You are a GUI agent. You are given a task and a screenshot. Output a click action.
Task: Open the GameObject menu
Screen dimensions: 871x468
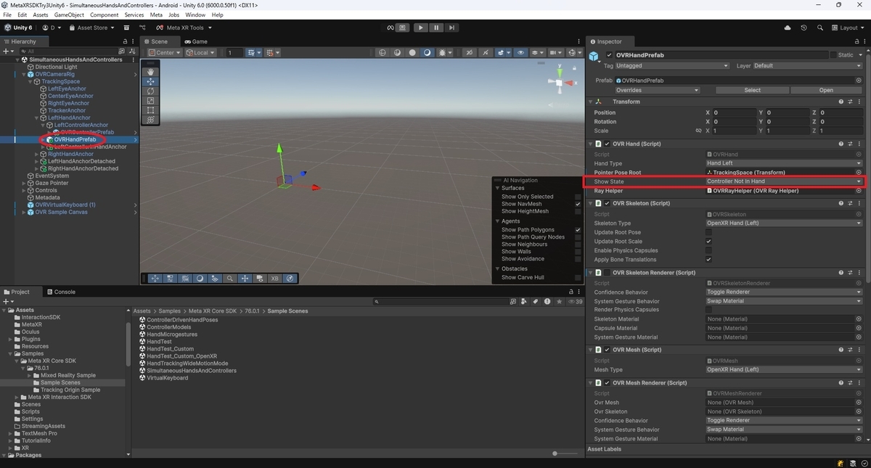click(x=68, y=15)
